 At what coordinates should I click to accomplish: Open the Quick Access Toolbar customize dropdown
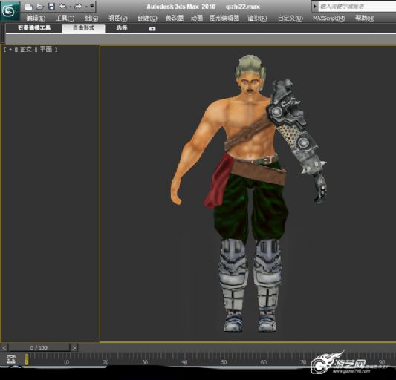(x=92, y=6)
